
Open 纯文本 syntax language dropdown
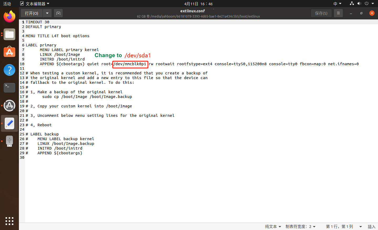pyautogui.click(x=273, y=227)
